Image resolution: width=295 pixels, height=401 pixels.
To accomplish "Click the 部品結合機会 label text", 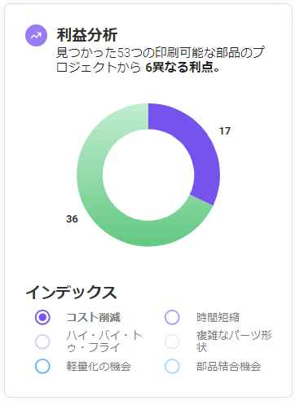I will click(x=229, y=366).
